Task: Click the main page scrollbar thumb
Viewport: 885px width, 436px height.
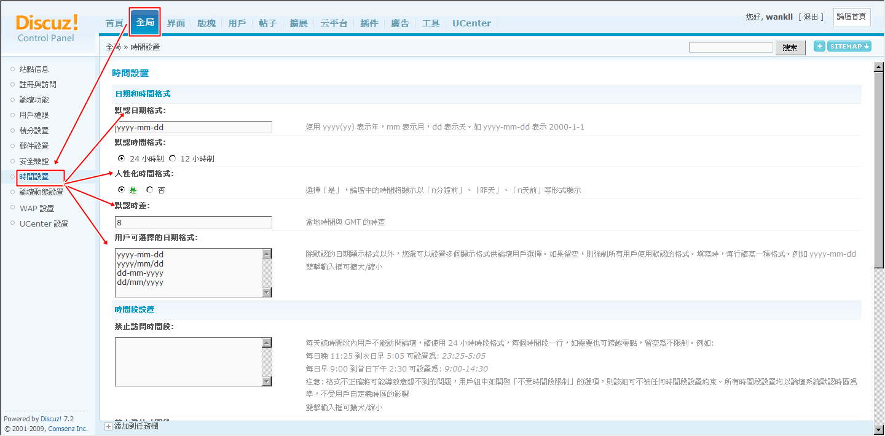Action: point(879,170)
